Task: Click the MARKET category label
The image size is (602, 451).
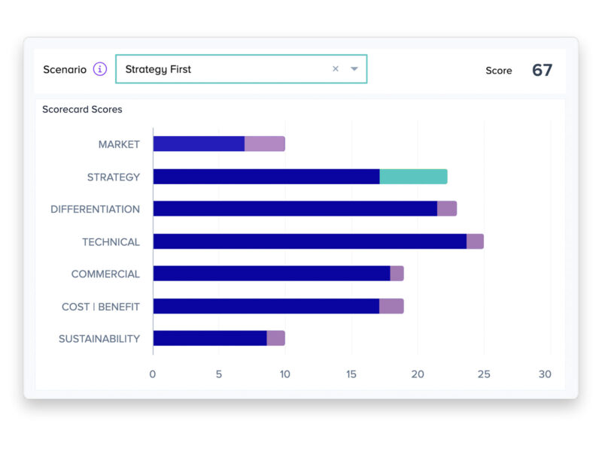Action: click(x=119, y=144)
